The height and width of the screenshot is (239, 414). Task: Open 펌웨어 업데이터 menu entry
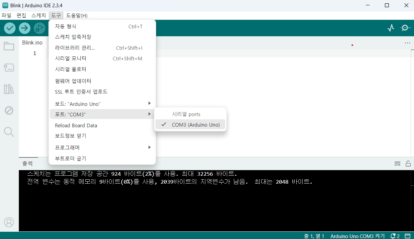pos(102,81)
